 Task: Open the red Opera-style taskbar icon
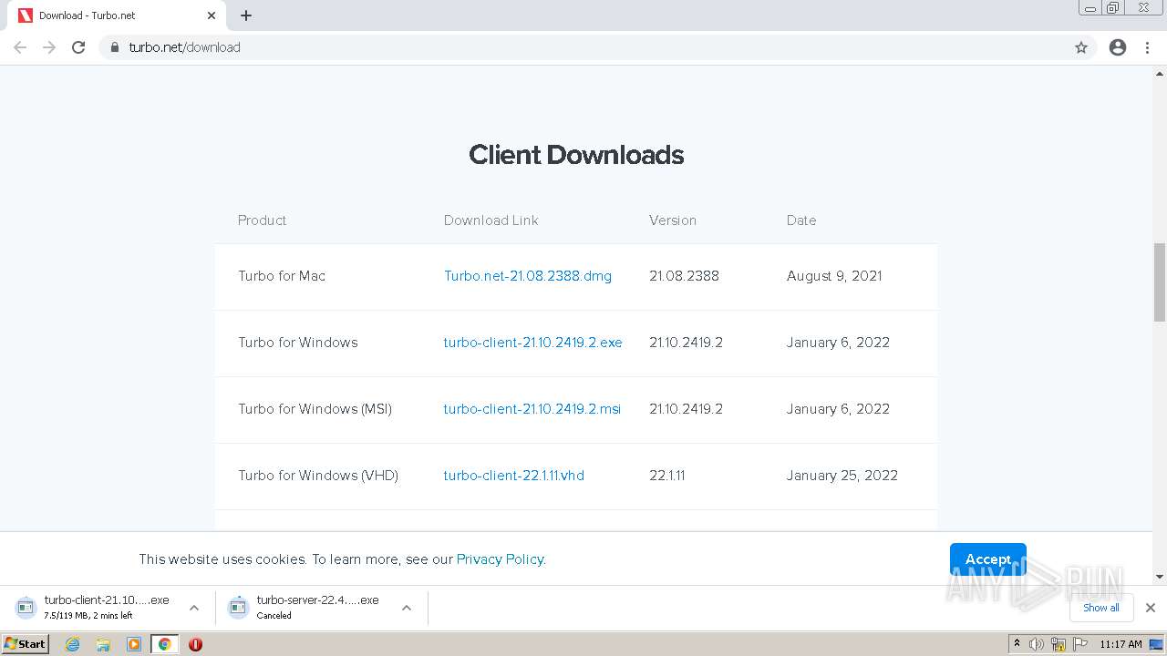pyautogui.click(x=195, y=644)
